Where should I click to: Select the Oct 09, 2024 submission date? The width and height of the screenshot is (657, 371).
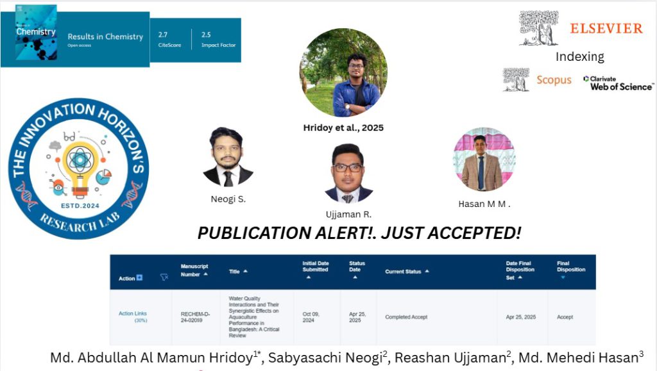click(x=311, y=317)
